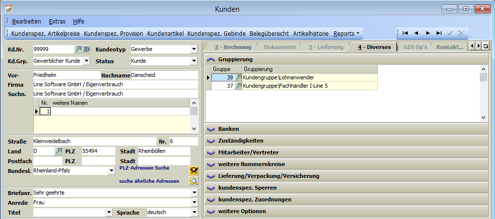Open Belegübersicht from the toolbar
This screenshot has height=219, width=495.
tap(269, 33)
